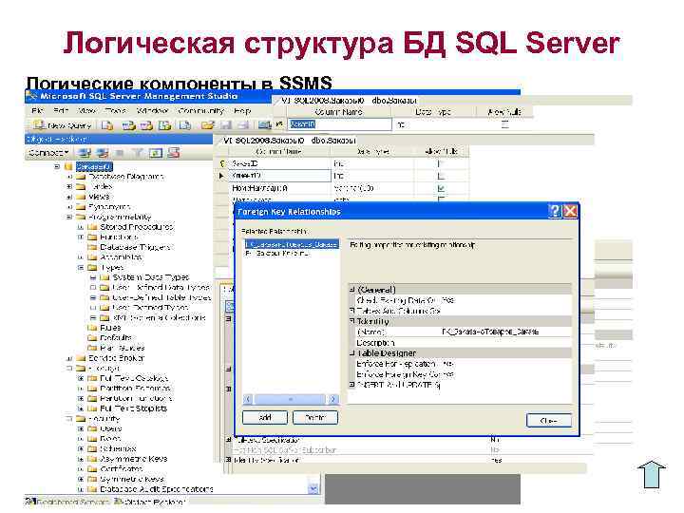Click the Object Explorer scroll-down arrow

click(x=313, y=488)
